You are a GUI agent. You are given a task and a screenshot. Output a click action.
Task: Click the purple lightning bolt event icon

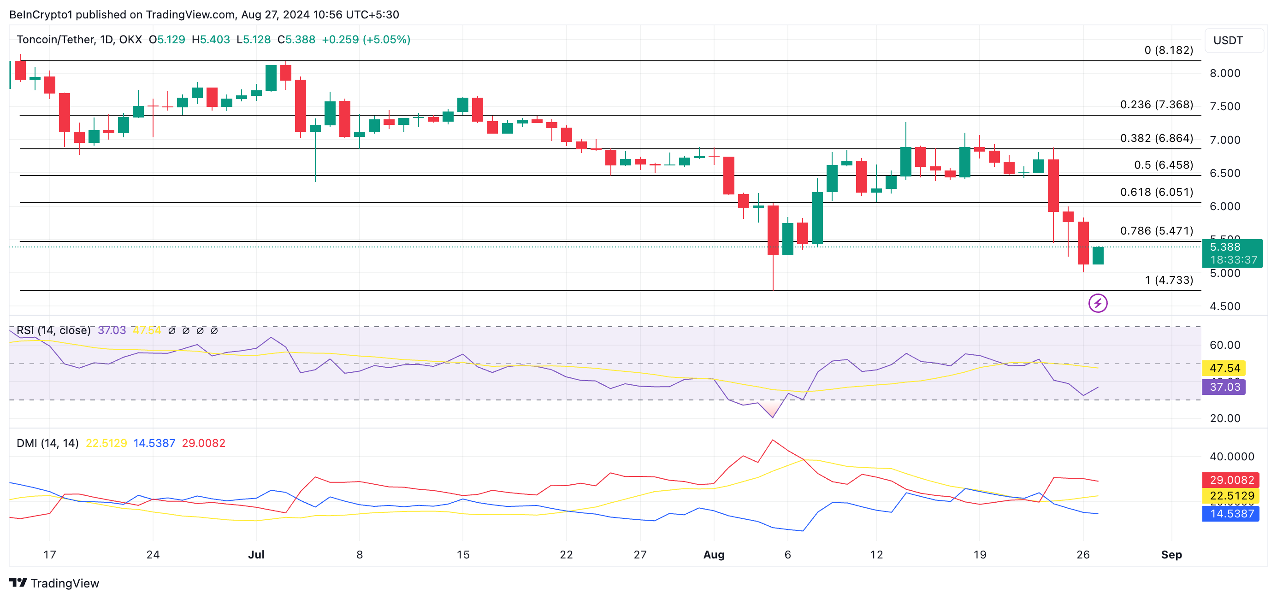pos(1098,303)
